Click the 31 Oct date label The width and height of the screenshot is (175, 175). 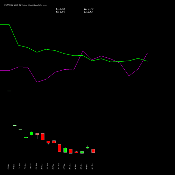click(x=14, y=167)
